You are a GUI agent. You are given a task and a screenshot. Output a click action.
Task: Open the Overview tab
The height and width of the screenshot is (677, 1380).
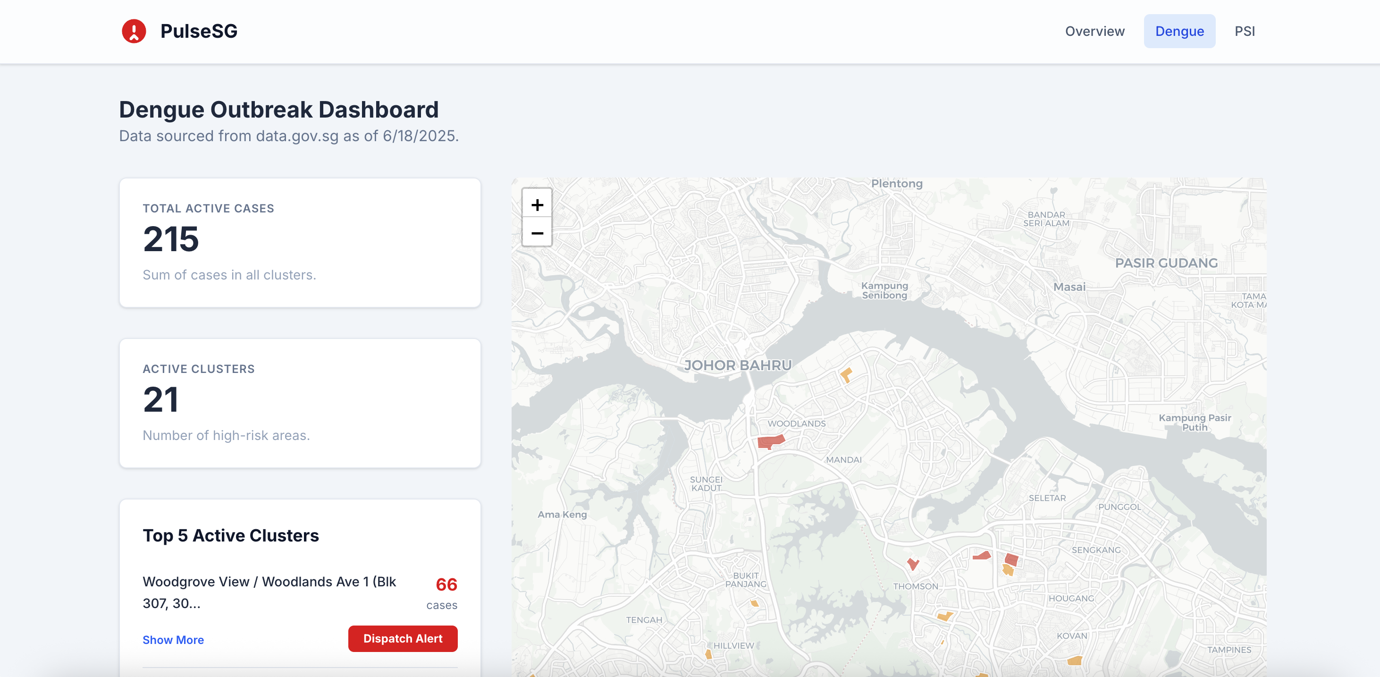coord(1094,31)
